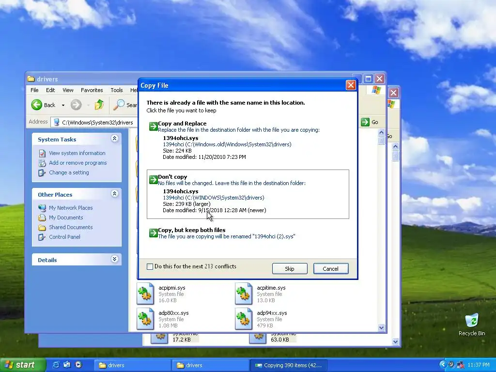Collapse the System Tasks panel
This screenshot has width=496, height=372.
point(114,139)
